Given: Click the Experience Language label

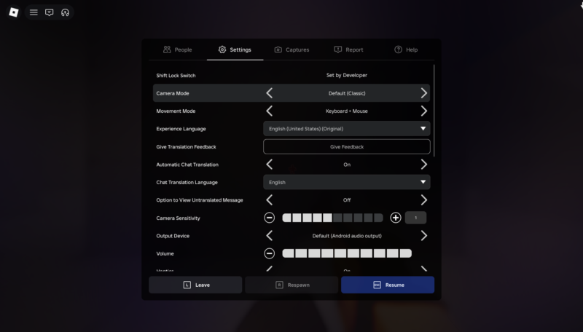Looking at the screenshot, I should pyautogui.click(x=181, y=129).
